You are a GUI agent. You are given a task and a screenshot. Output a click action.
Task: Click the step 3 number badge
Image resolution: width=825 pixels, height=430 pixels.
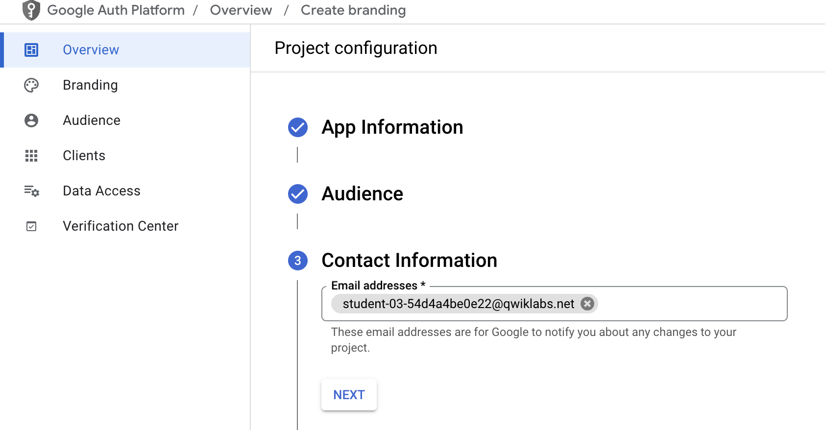coord(298,261)
